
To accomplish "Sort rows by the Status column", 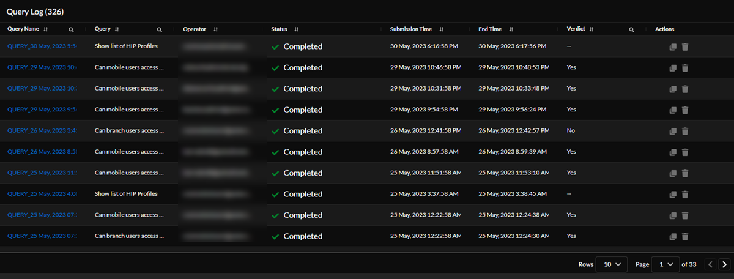I will pyautogui.click(x=297, y=29).
